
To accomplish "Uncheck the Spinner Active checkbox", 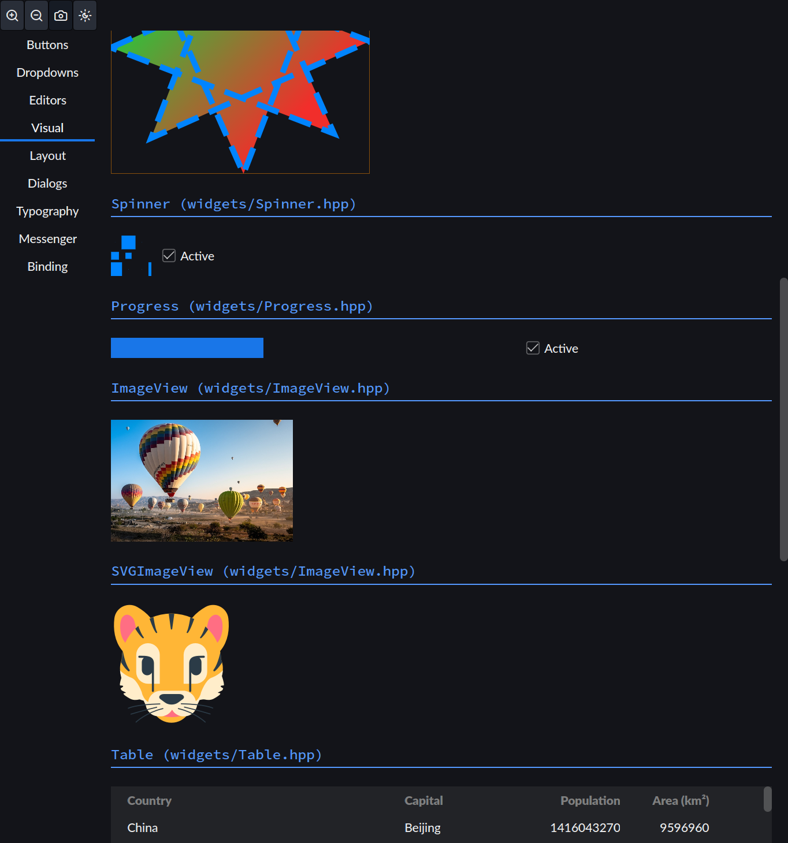I will point(169,256).
